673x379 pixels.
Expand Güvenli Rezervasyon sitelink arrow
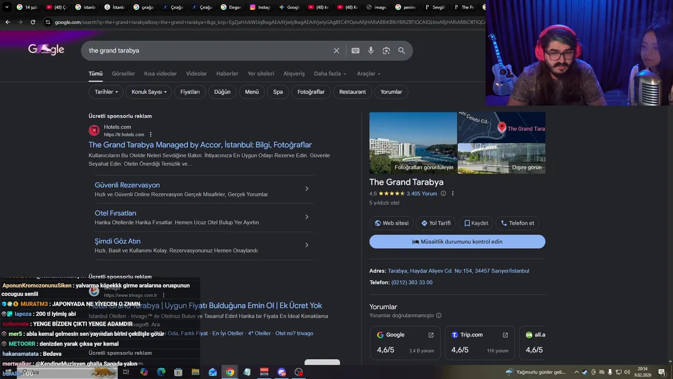(307, 188)
